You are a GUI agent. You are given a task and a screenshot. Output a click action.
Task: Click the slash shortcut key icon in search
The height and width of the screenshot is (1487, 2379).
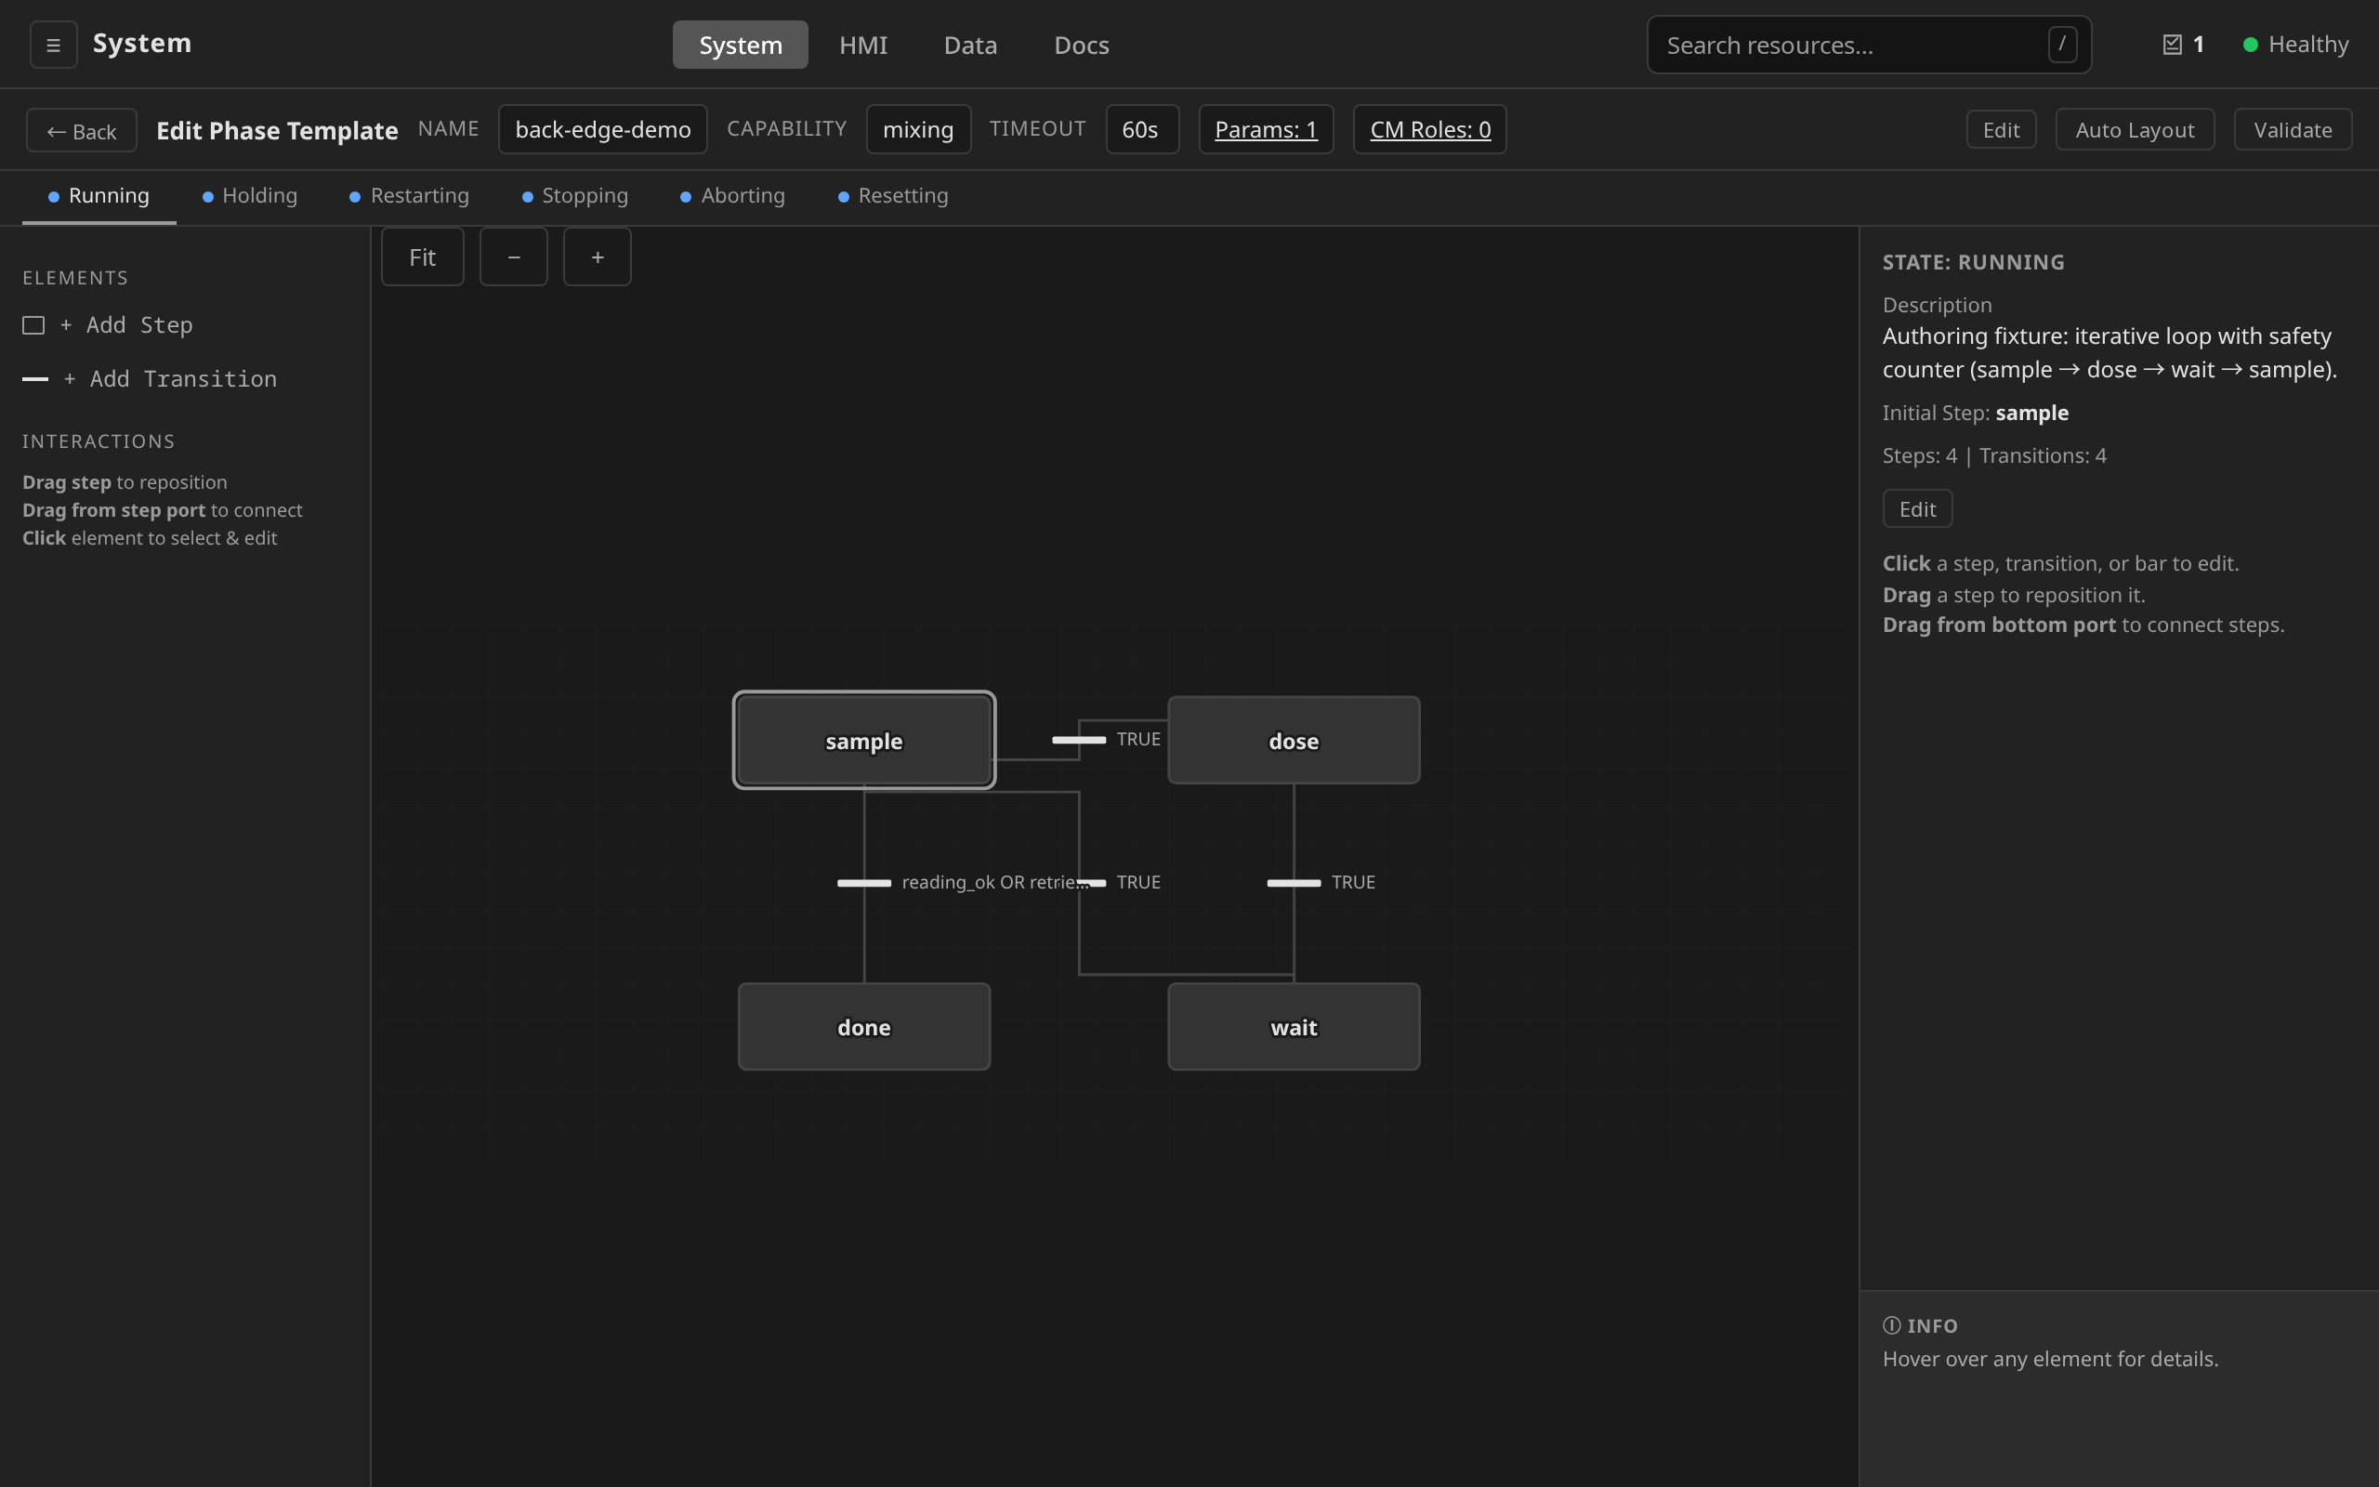2061,45
